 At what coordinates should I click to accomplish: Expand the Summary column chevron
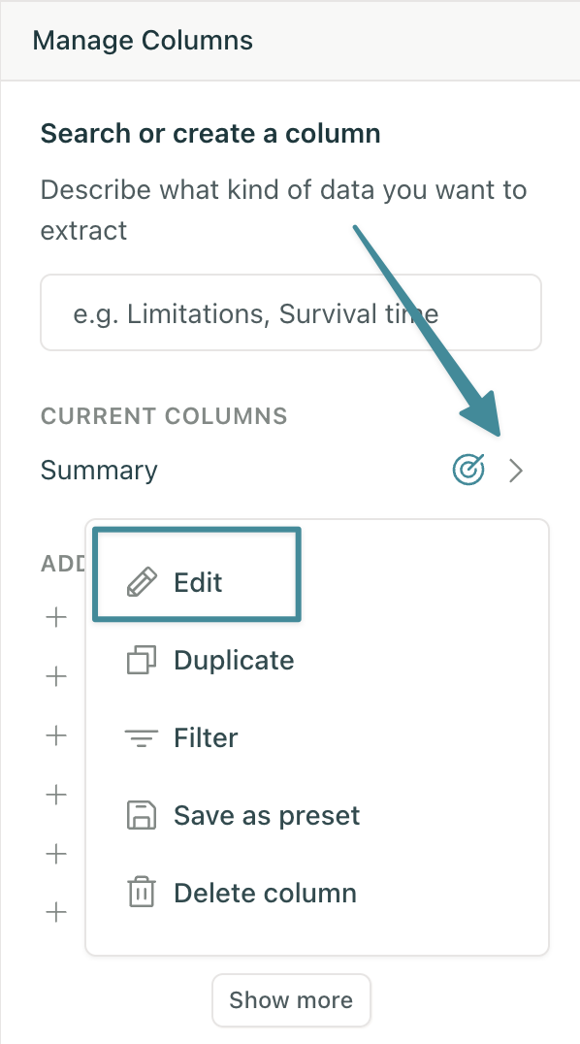tap(516, 471)
